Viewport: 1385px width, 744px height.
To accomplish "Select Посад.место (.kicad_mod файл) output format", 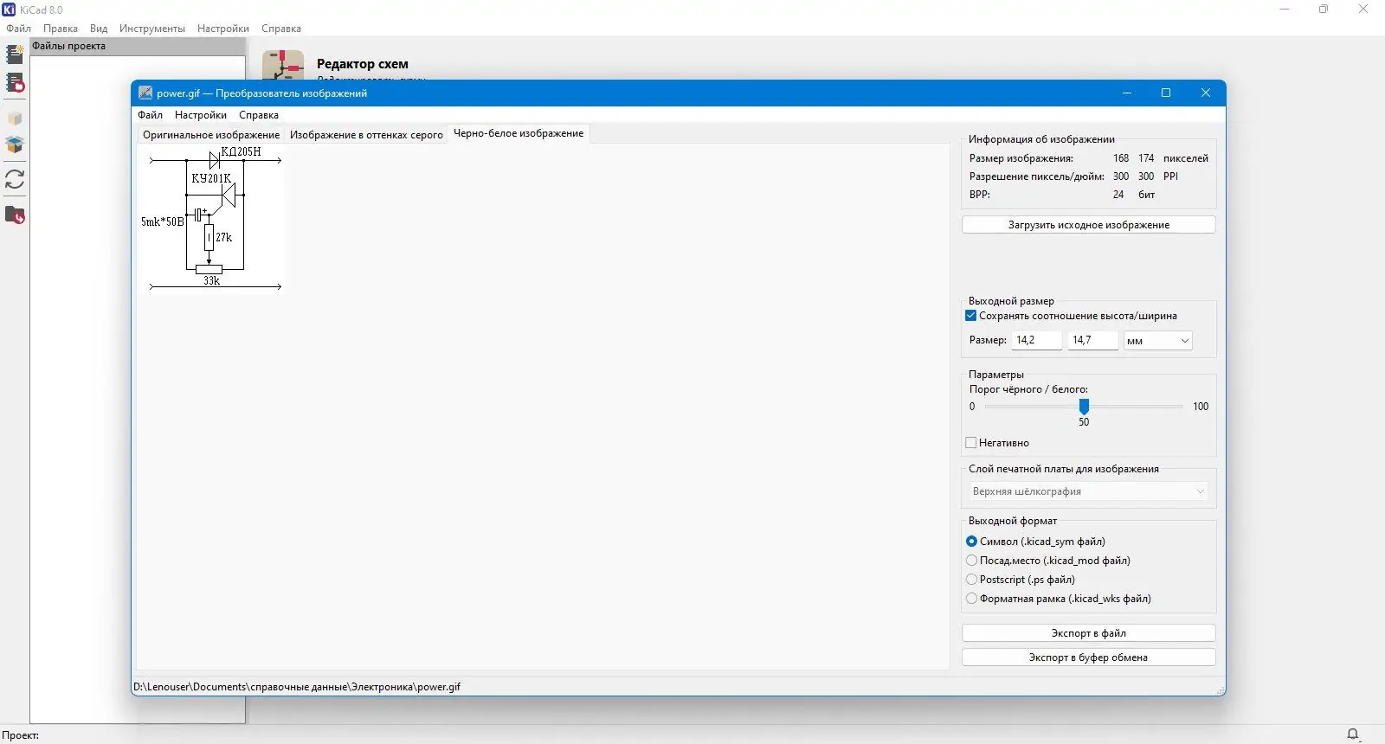I will pos(971,561).
